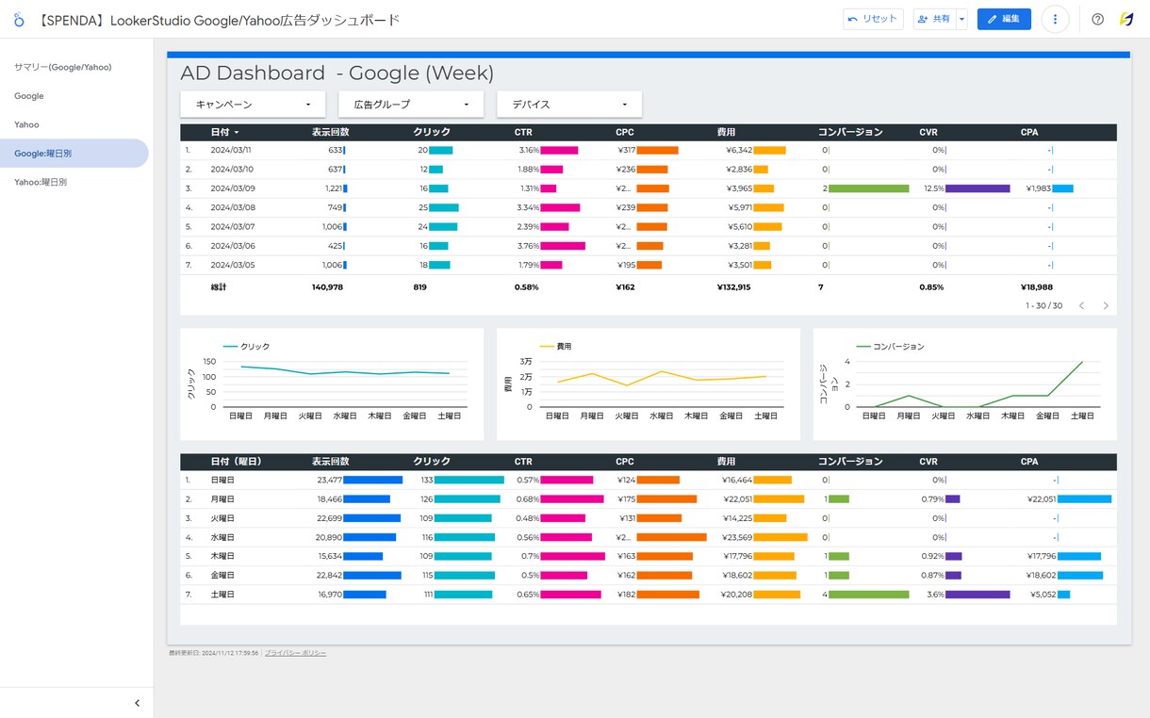The height and width of the screenshot is (718, 1150).
Task: Click the Looker Studio logo icon
Action: pos(19,19)
